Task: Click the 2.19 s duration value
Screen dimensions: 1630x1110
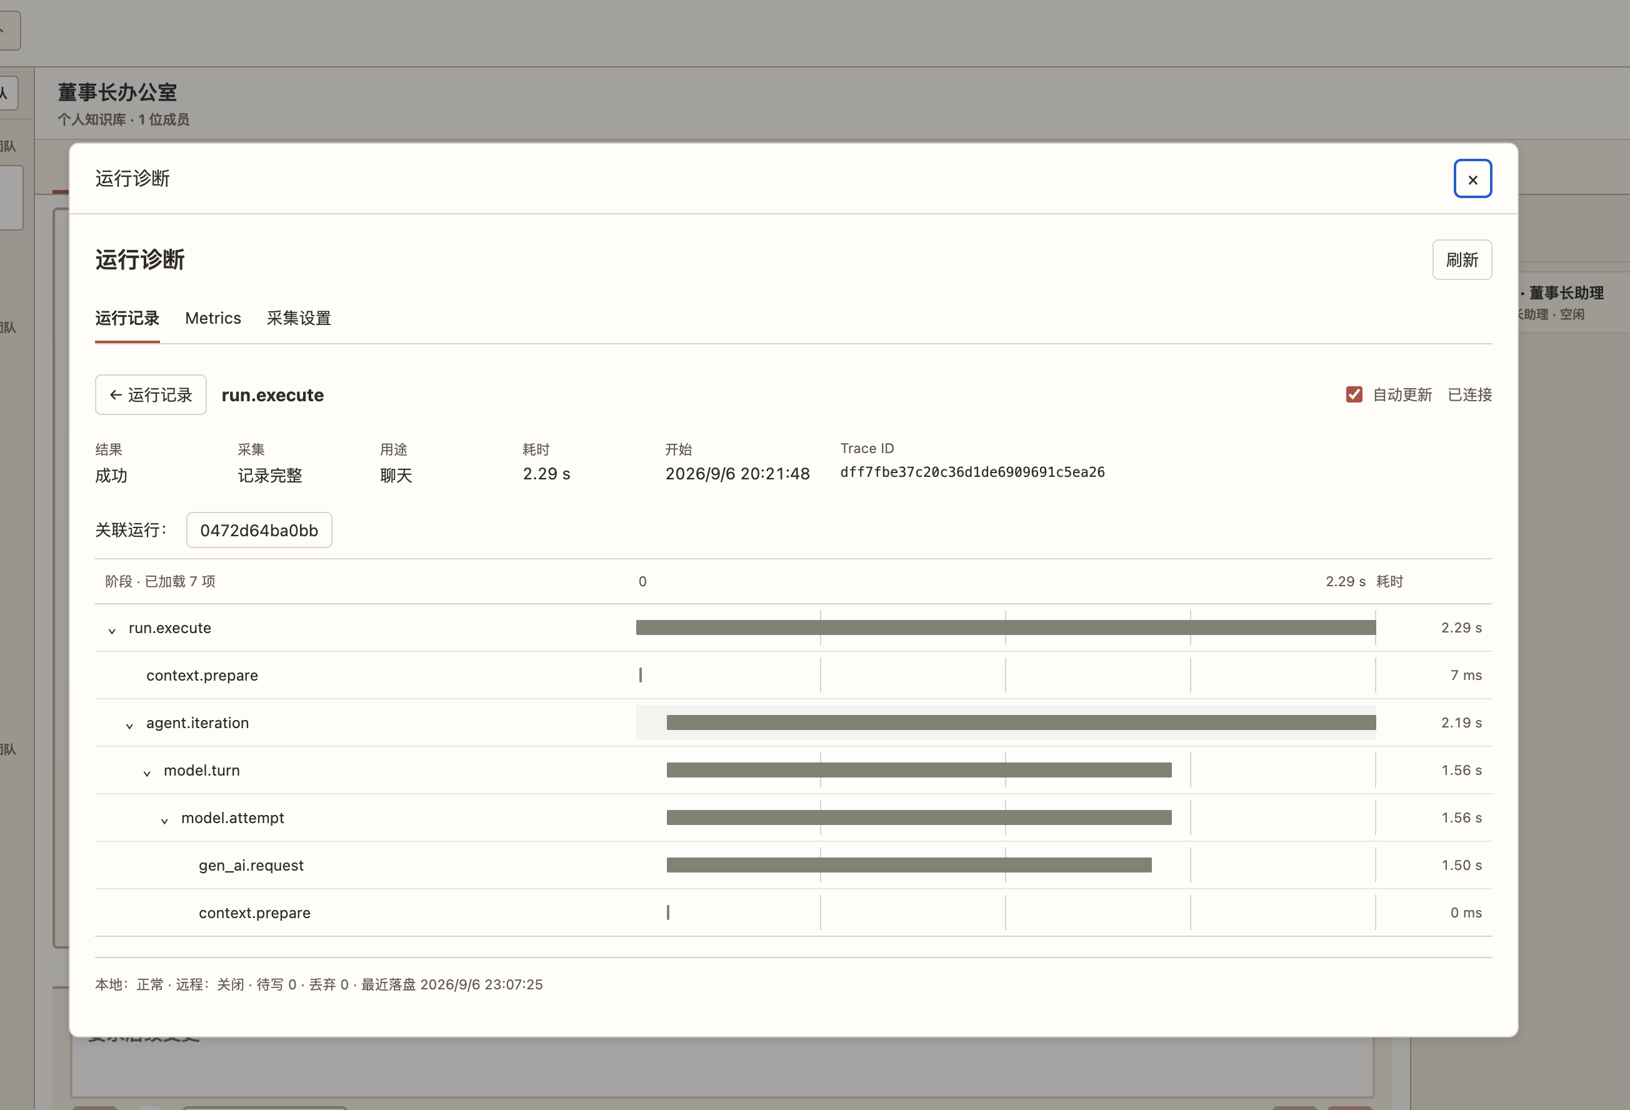Action: coord(1462,723)
